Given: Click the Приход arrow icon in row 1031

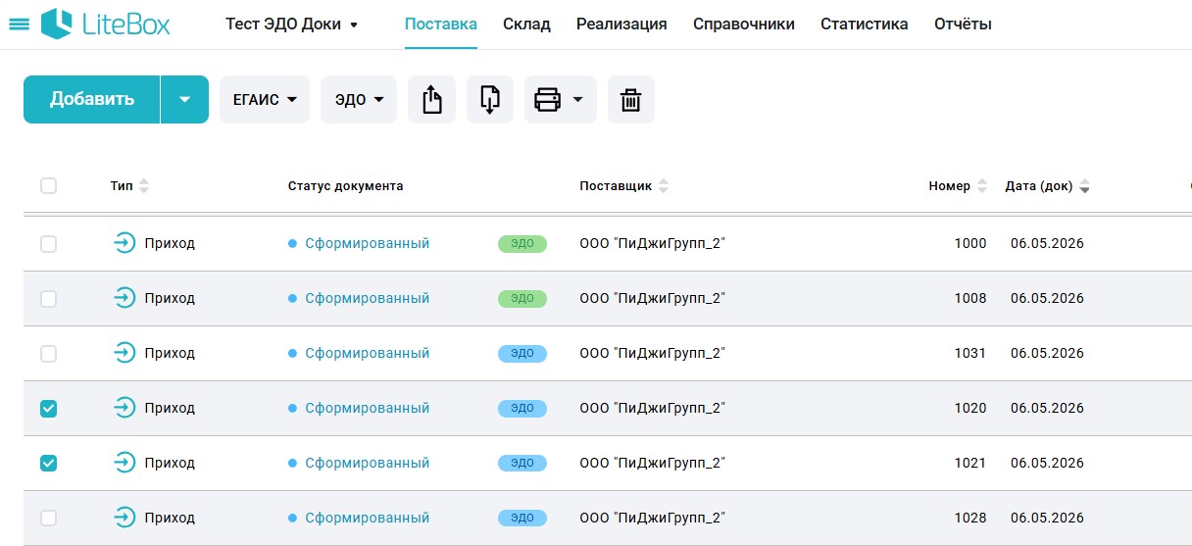Looking at the screenshot, I should 124,353.
